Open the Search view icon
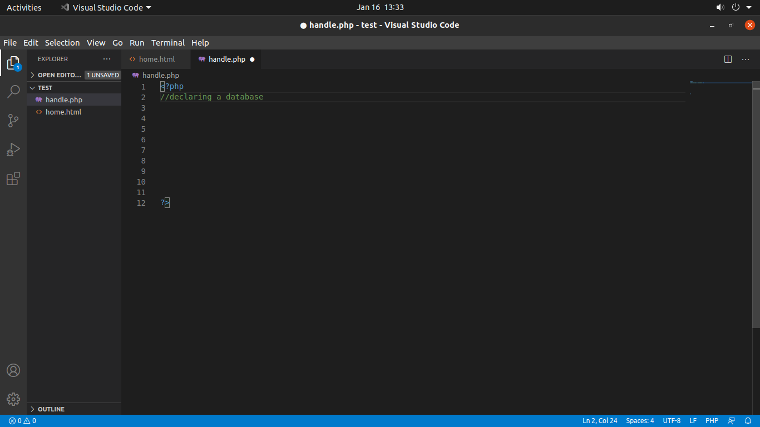The image size is (760, 427). pyautogui.click(x=13, y=92)
